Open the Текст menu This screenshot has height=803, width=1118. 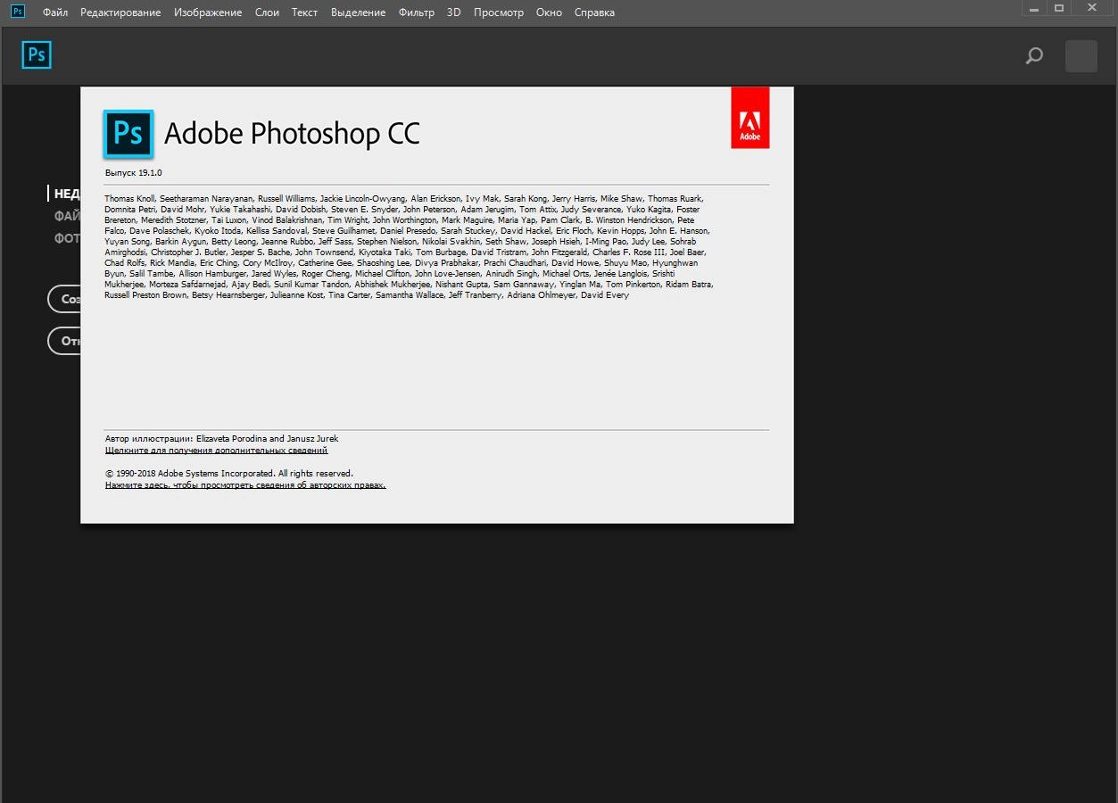pyautogui.click(x=304, y=12)
